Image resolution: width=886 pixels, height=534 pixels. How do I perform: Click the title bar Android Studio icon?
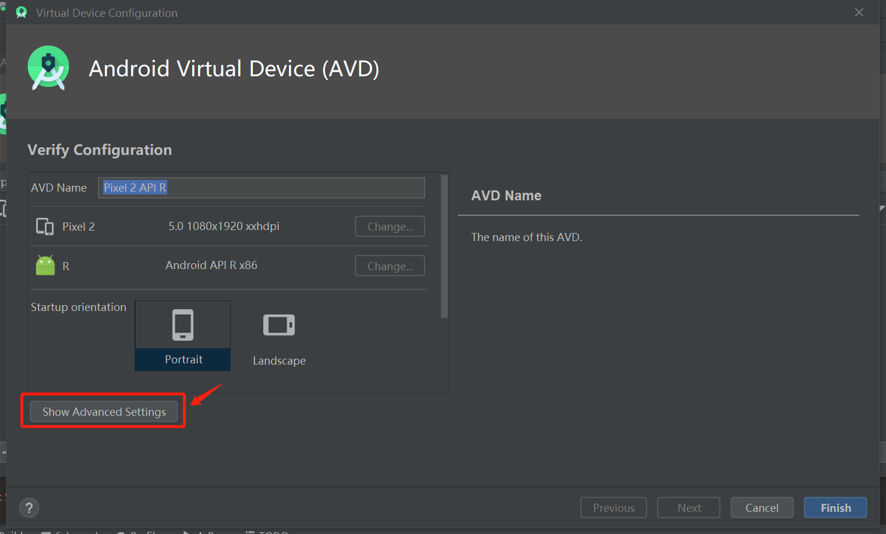point(22,12)
